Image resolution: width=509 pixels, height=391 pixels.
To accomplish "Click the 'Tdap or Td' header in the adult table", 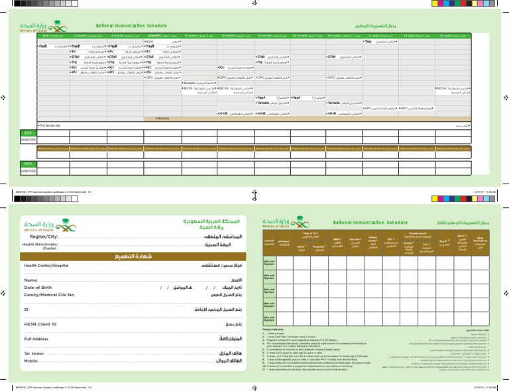I will click(311, 235).
